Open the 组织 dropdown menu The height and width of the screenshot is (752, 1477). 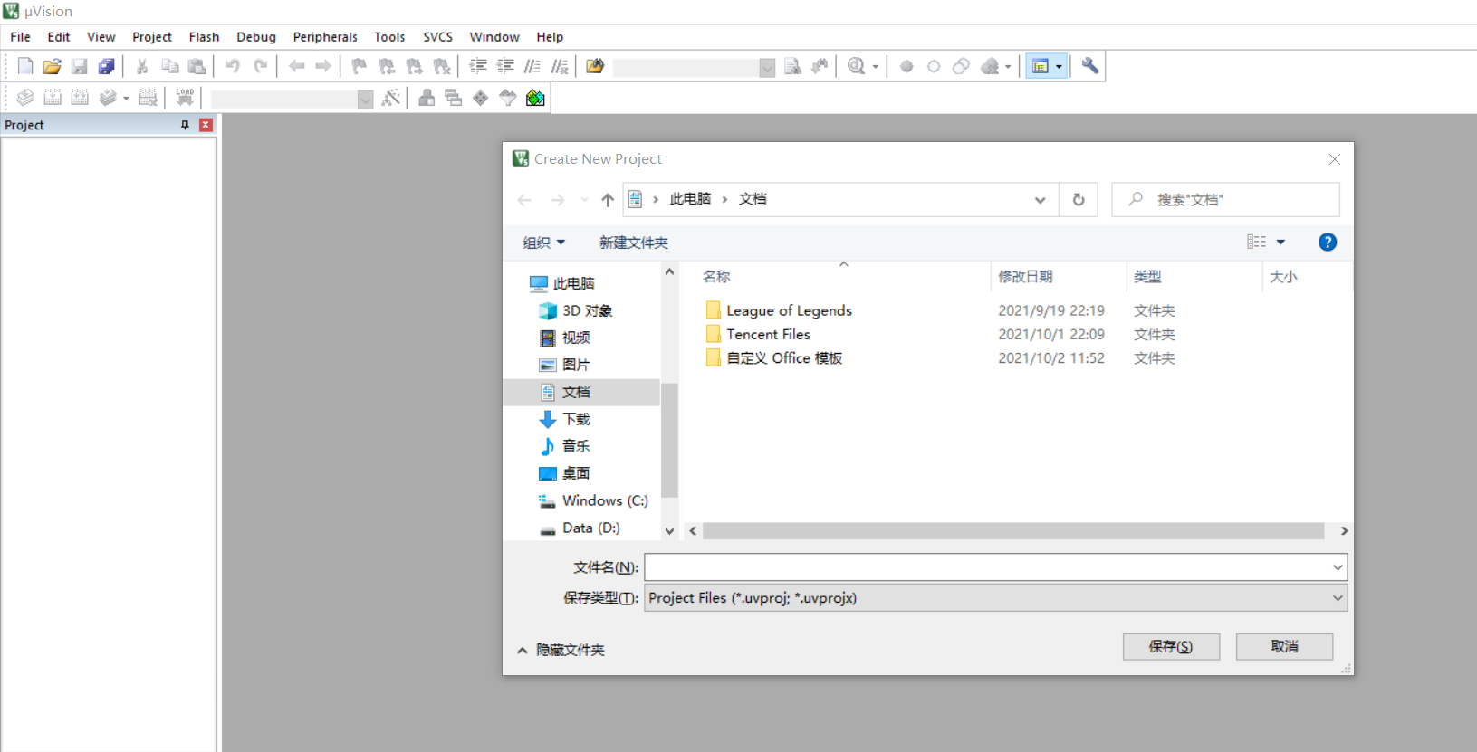(543, 243)
